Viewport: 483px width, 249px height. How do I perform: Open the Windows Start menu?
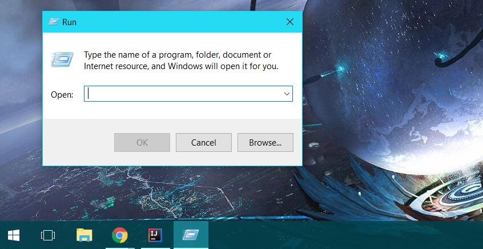click(14, 235)
